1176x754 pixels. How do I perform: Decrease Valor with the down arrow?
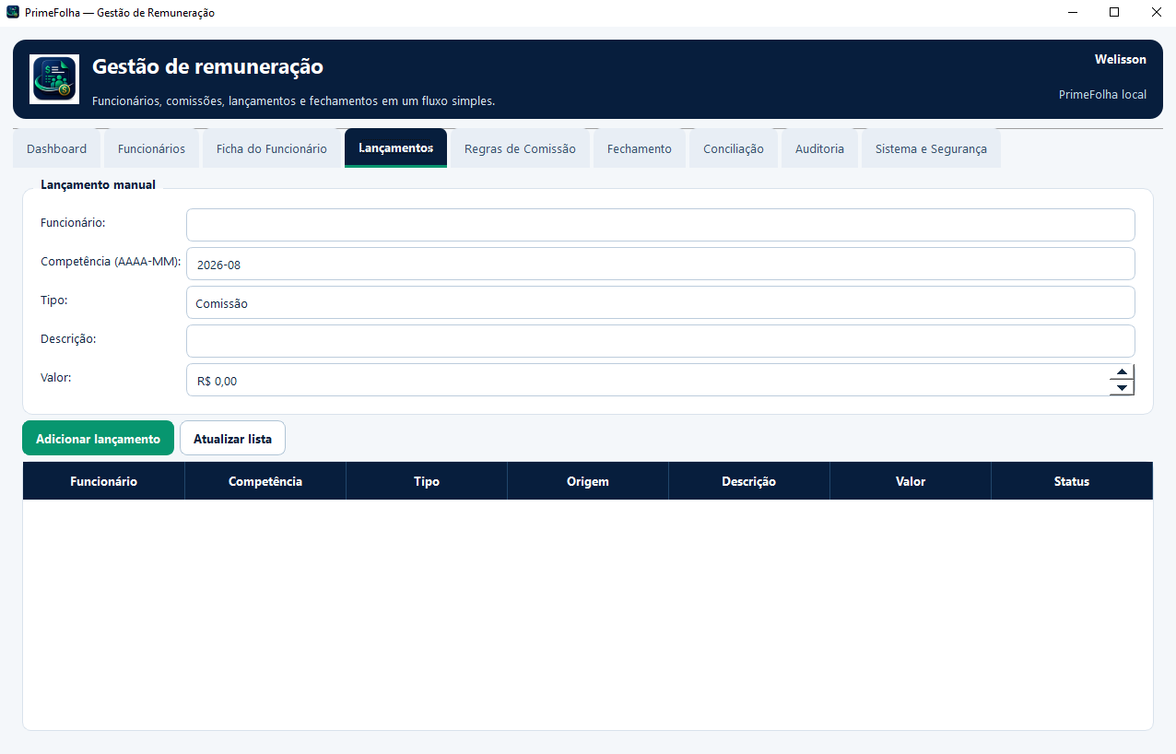tap(1122, 388)
